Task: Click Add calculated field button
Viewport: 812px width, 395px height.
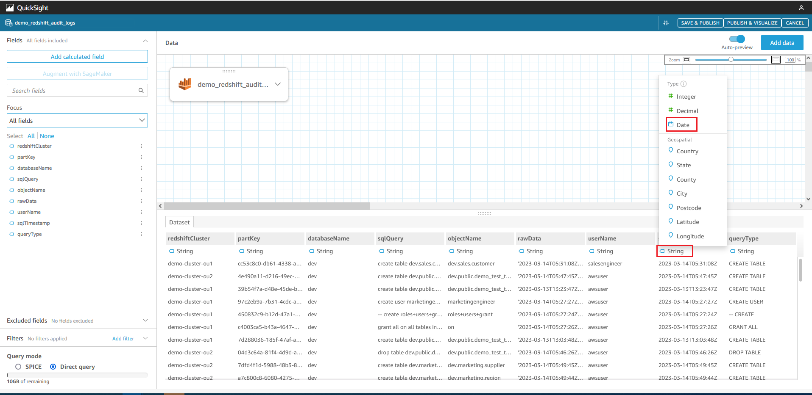Action: tap(77, 57)
